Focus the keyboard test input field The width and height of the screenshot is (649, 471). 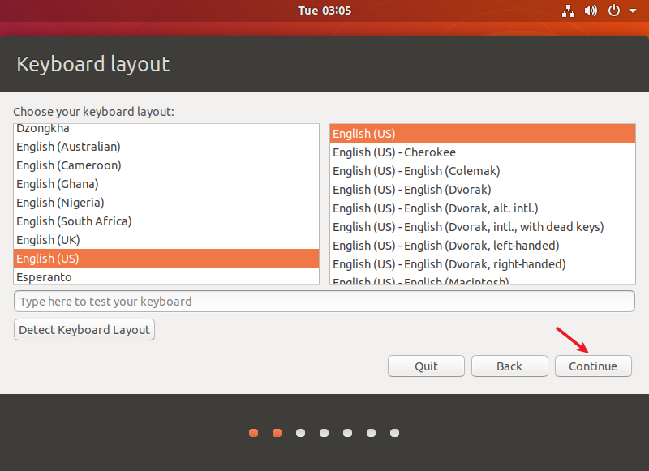[x=324, y=301]
